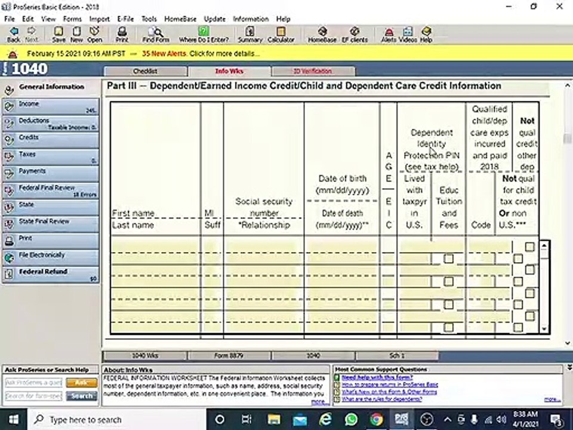Check Not qual credit other dep, first row
The height and width of the screenshot is (430, 573).
tap(530, 247)
